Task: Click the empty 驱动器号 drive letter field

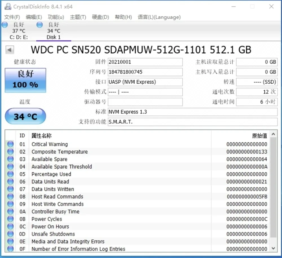Action: tap(145, 102)
